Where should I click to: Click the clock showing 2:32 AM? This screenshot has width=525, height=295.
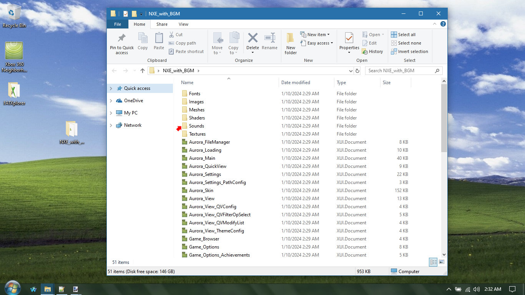click(x=493, y=289)
